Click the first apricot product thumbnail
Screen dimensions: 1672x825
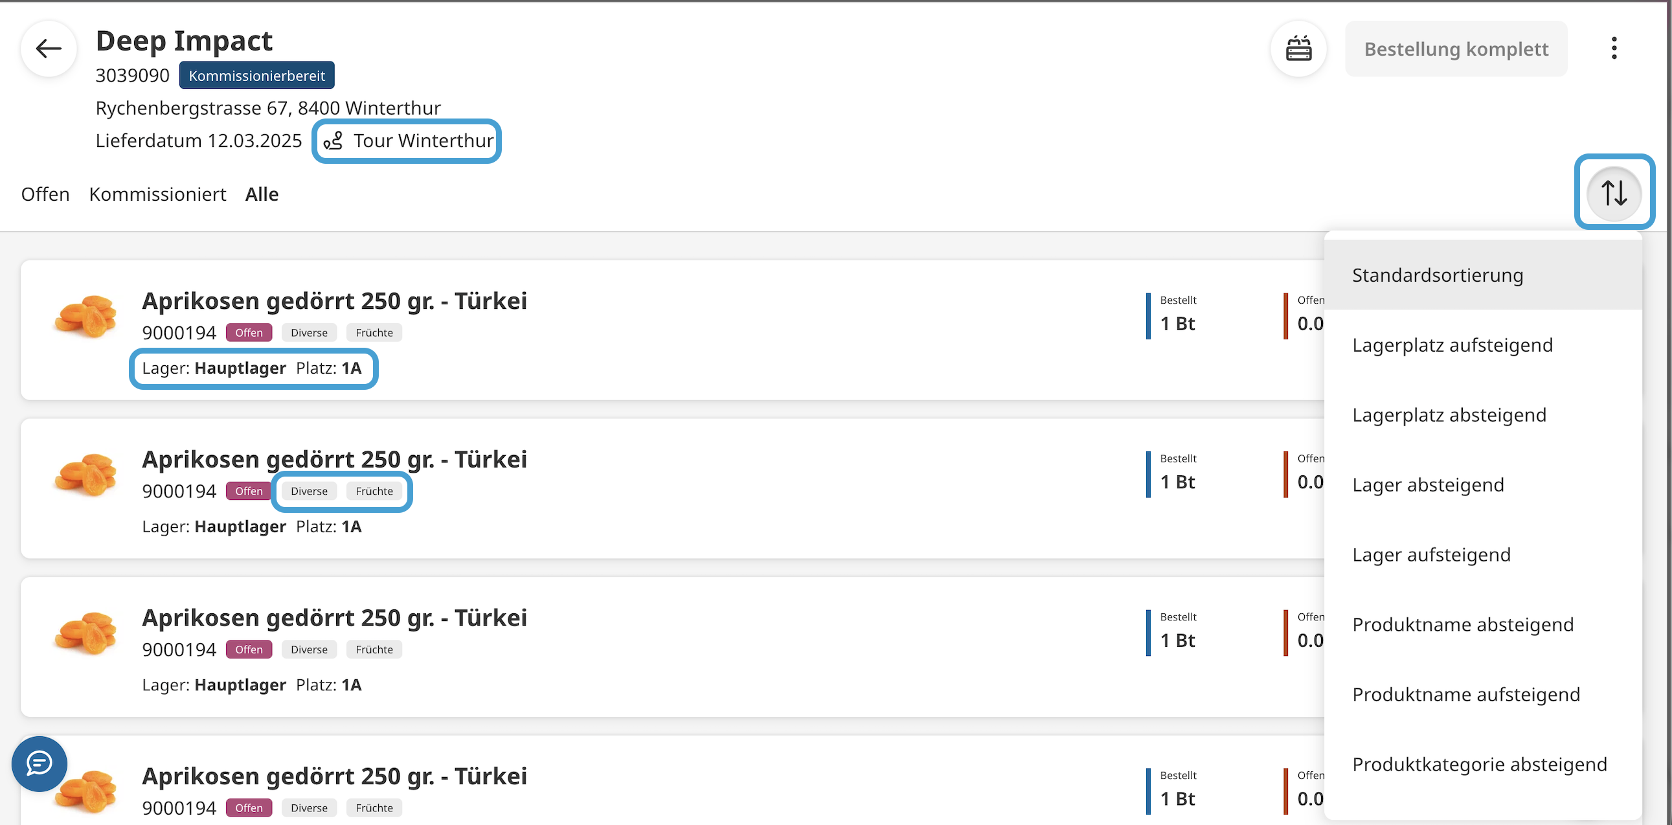tap(86, 316)
